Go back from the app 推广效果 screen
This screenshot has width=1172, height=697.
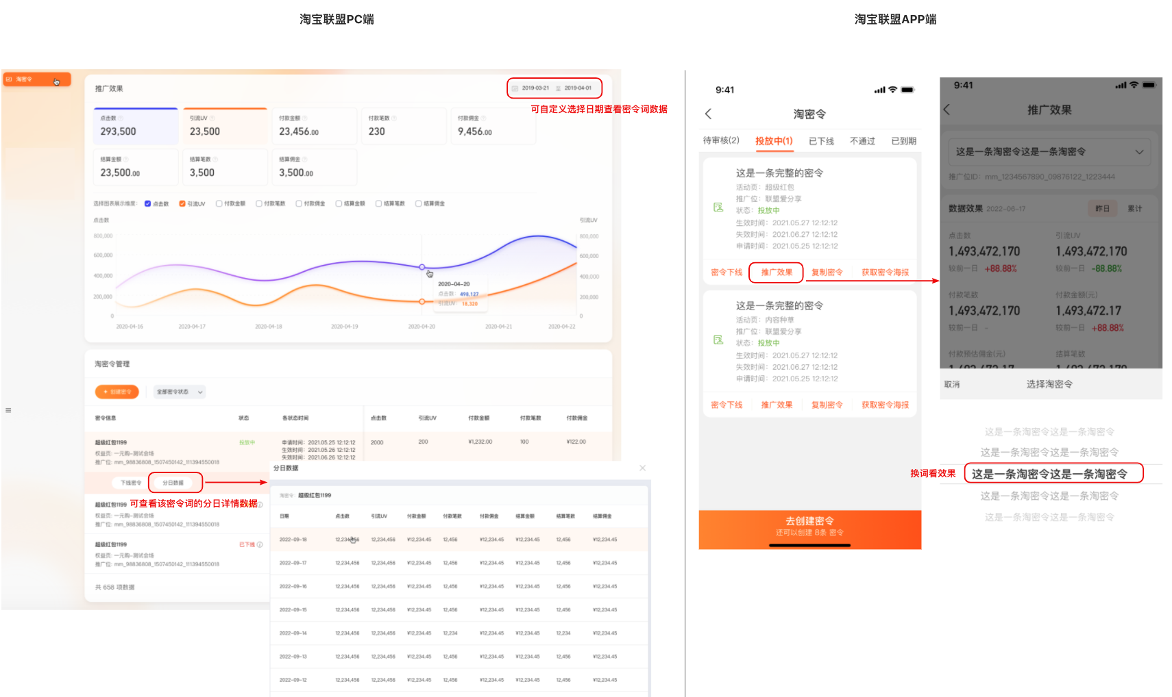(x=947, y=110)
